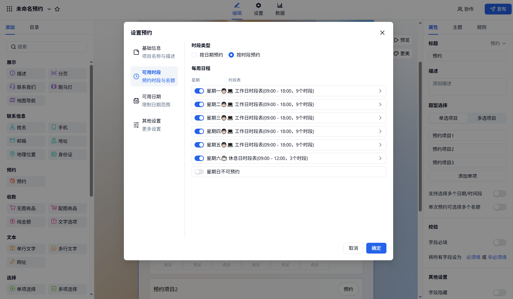This screenshot has width=513, height=299.
Task: Open the apps grid menu icon
Action: (9, 9)
